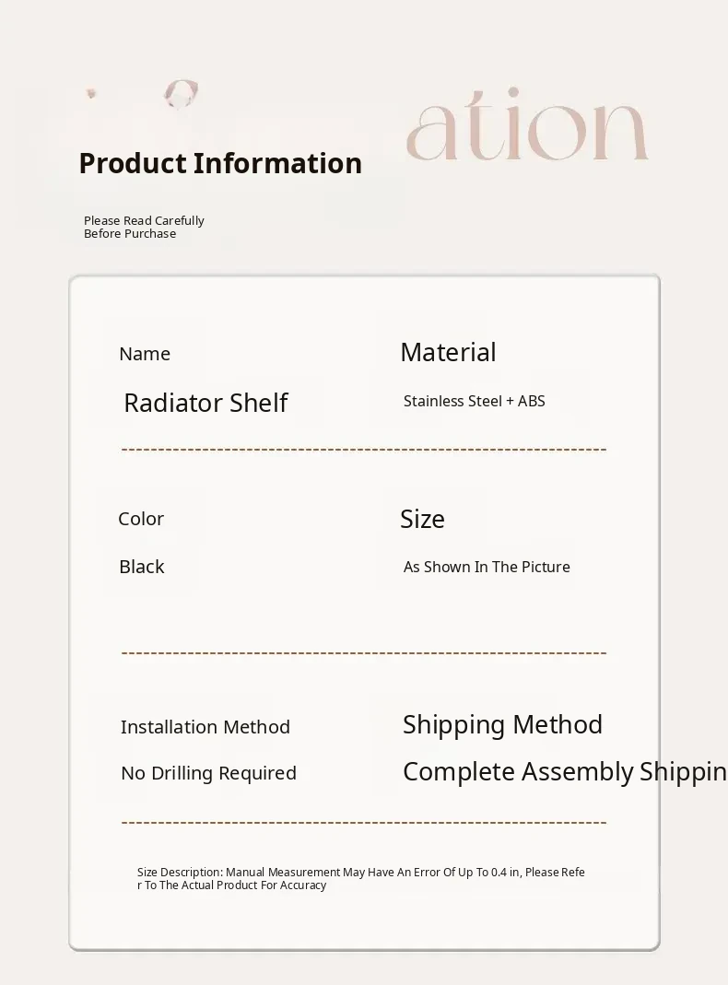Click the Shipping Method label

[x=502, y=724]
